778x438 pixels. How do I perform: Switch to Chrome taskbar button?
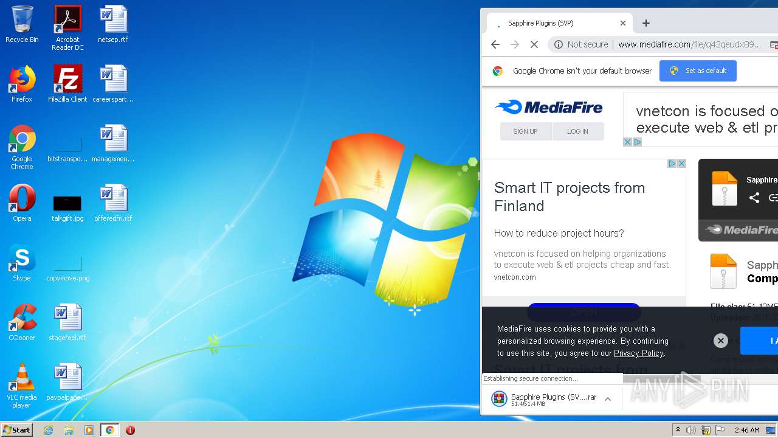[x=109, y=430]
